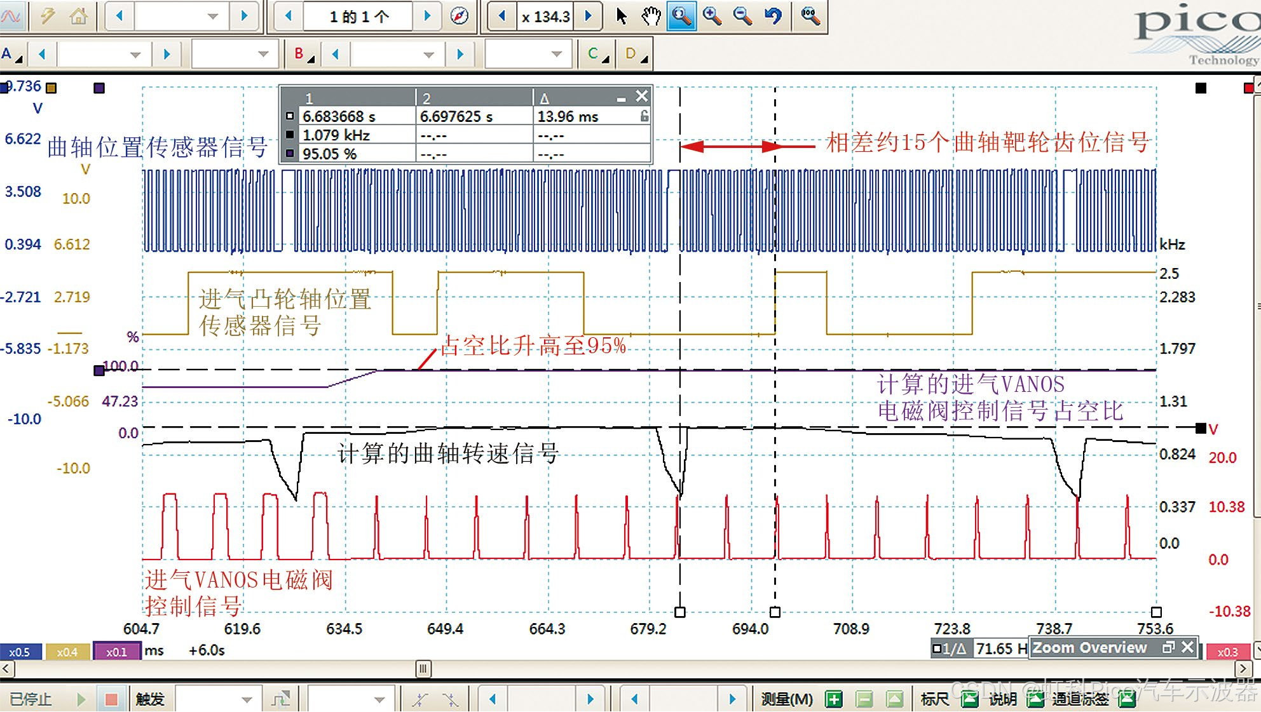The width and height of the screenshot is (1261, 712).
Task: Activate the zoom window tool
Action: pyautogui.click(x=681, y=16)
